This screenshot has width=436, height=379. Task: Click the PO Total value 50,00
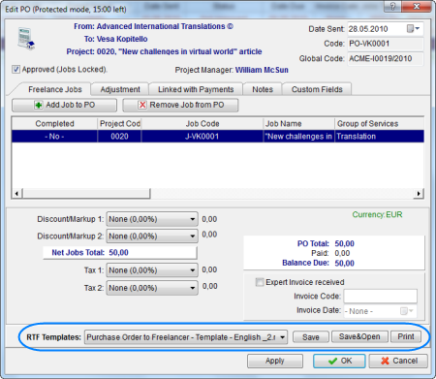pyautogui.click(x=344, y=243)
